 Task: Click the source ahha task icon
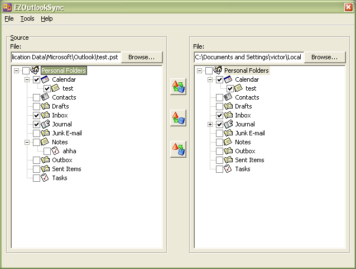click(x=56, y=150)
